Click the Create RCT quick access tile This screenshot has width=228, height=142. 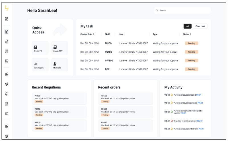(60, 48)
